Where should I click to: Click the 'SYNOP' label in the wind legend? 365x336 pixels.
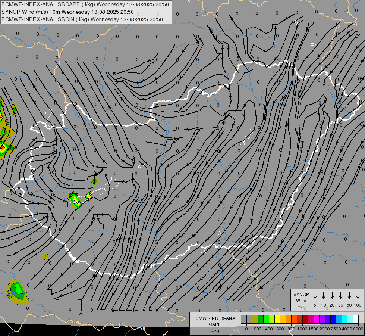pyautogui.click(x=301, y=294)
